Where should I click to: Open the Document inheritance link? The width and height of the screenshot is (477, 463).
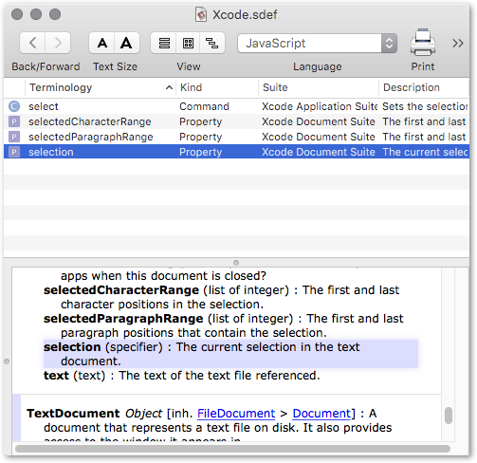(321, 414)
